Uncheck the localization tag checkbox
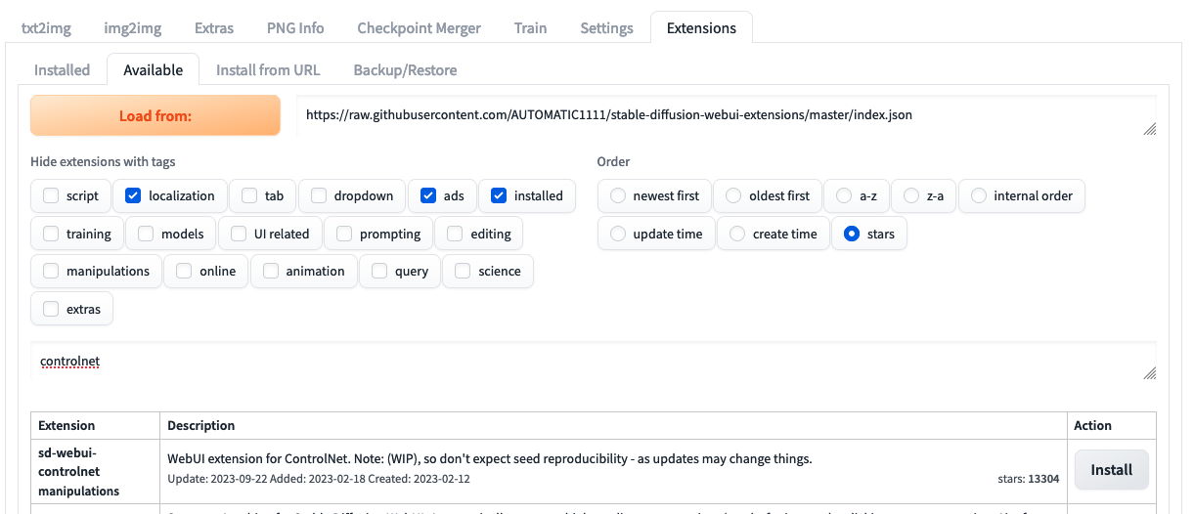The image size is (1194, 514). point(133,195)
